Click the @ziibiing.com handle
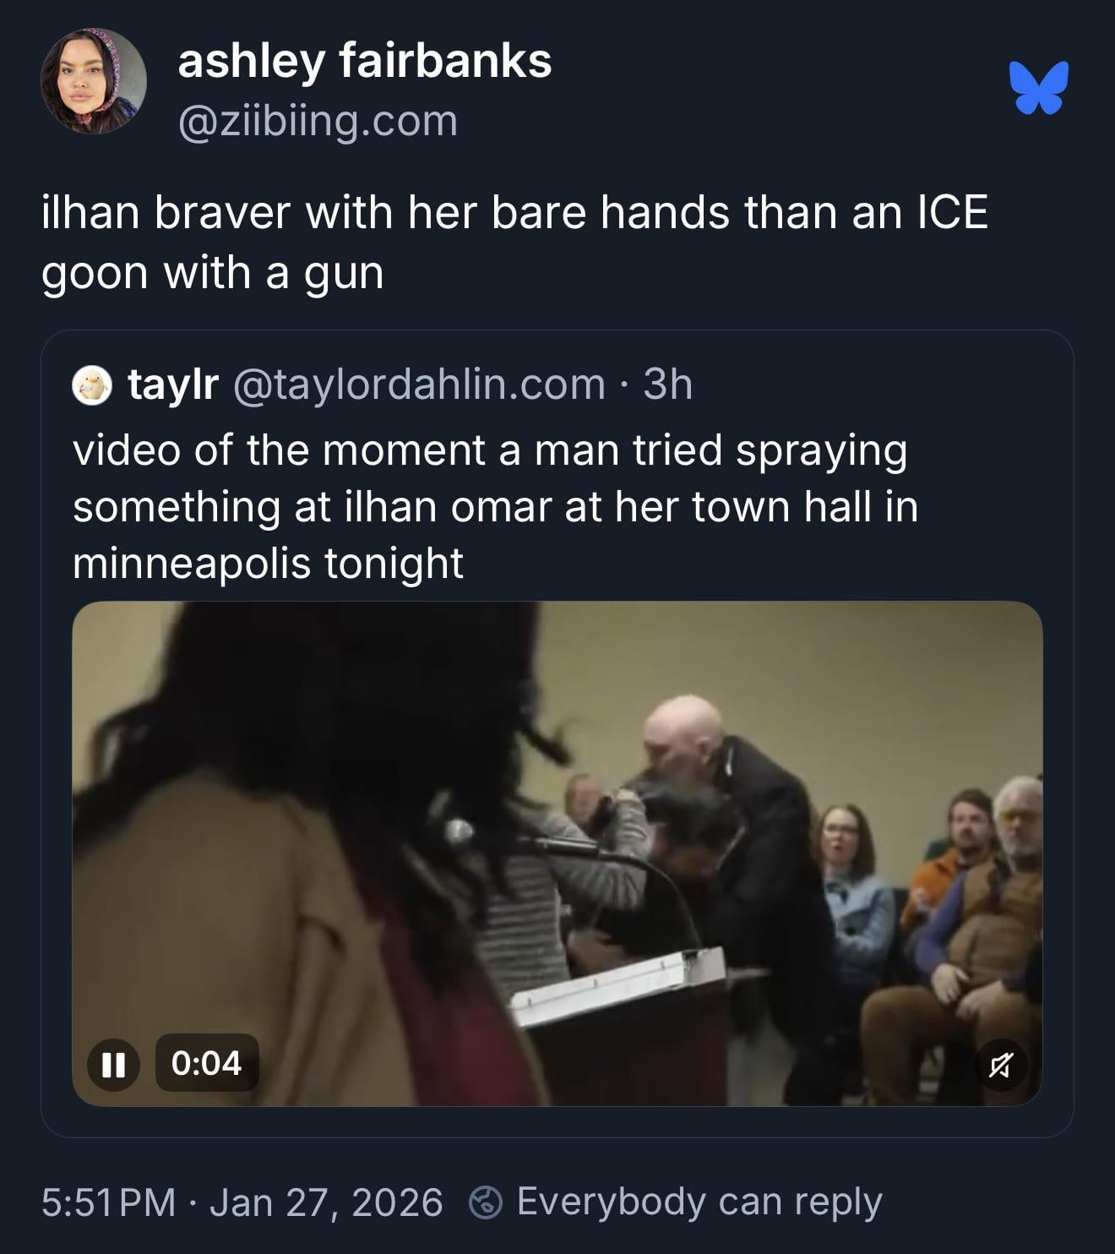Viewport: 1115px width, 1254px height. 318,121
